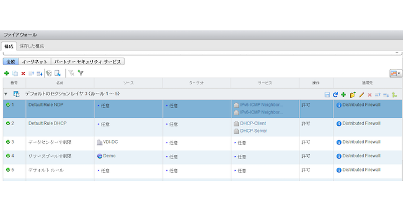The image size is (403, 211).
Task: Click the copy rule icon in top toolbar
Action: click(15, 73)
